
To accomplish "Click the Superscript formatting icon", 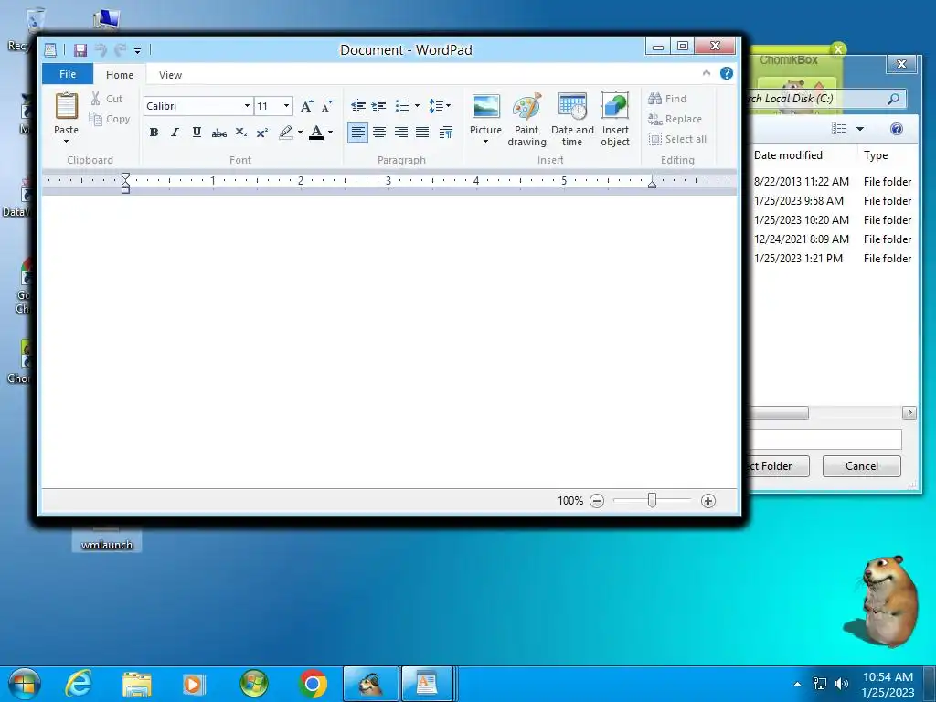I will tap(262, 133).
